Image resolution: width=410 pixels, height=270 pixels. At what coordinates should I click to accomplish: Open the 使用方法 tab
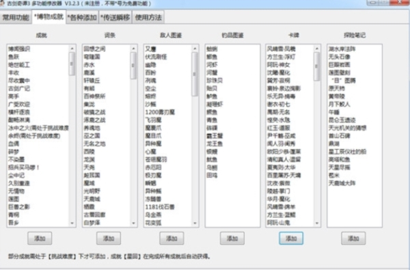[148, 18]
